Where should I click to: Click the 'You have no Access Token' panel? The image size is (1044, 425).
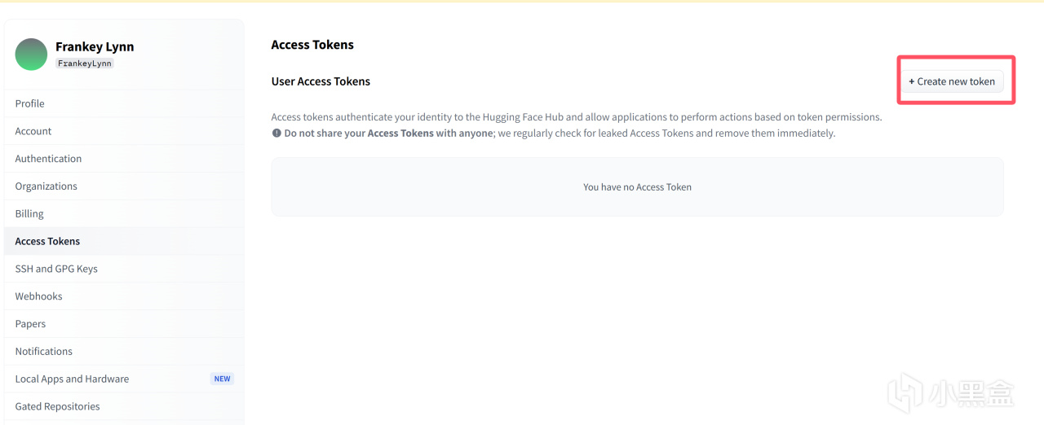(x=637, y=187)
